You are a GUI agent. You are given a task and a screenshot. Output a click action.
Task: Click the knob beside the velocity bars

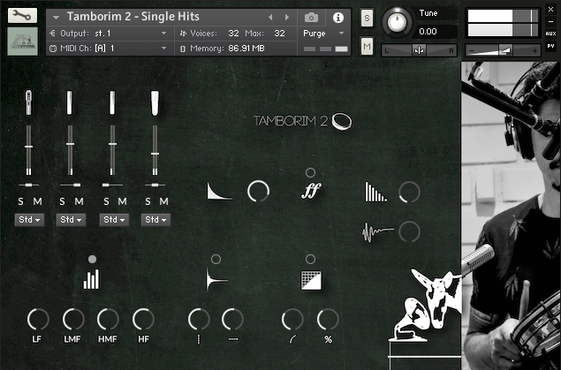[409, 193]
